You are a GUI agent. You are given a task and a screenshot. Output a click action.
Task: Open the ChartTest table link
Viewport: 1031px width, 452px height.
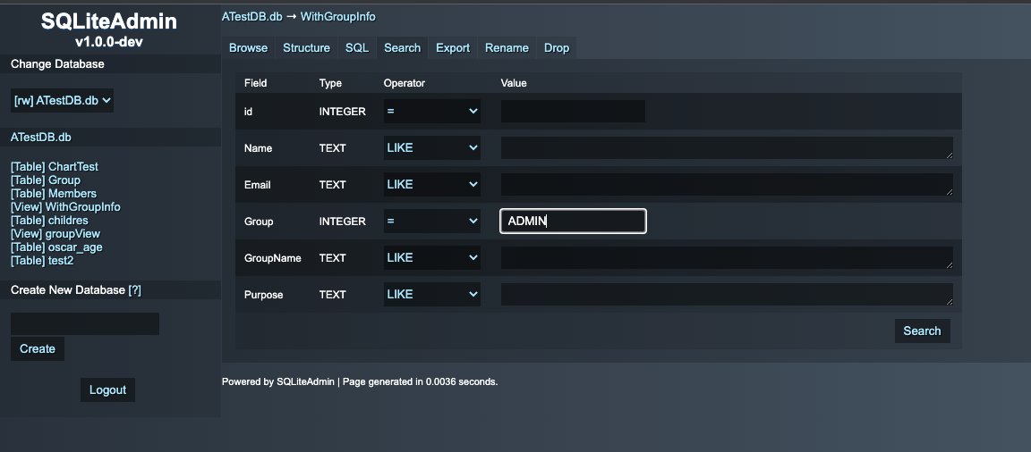pyautogui.click(x=55, y=167)
